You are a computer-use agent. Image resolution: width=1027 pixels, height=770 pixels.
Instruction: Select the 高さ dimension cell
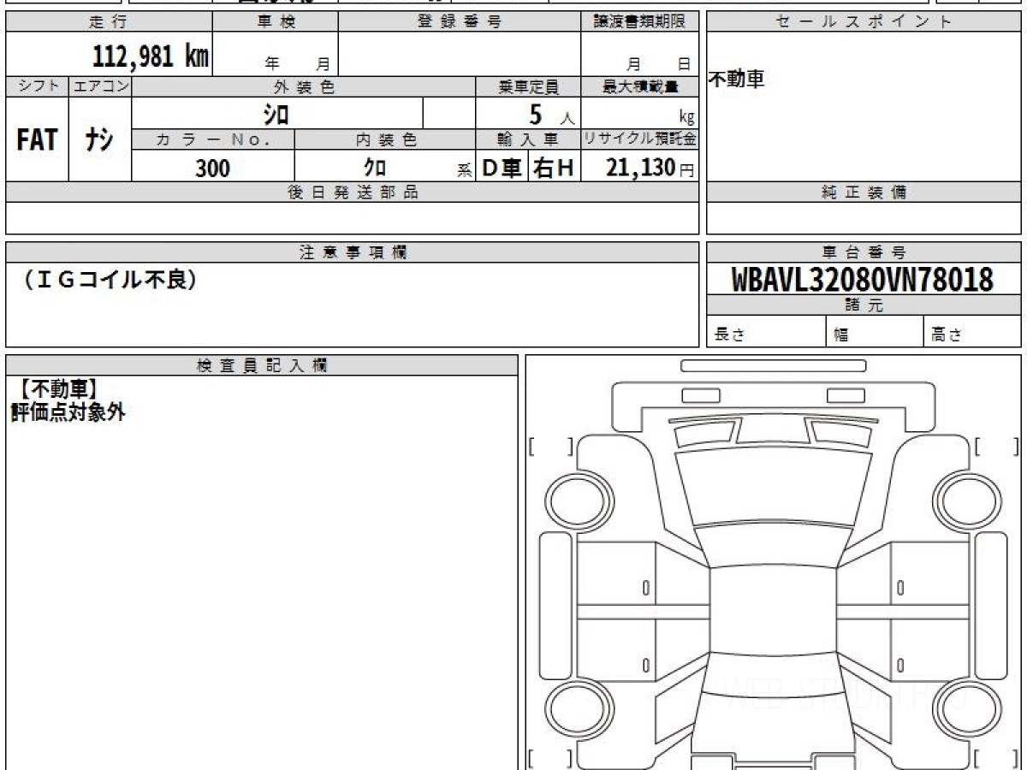coord(972,332)
